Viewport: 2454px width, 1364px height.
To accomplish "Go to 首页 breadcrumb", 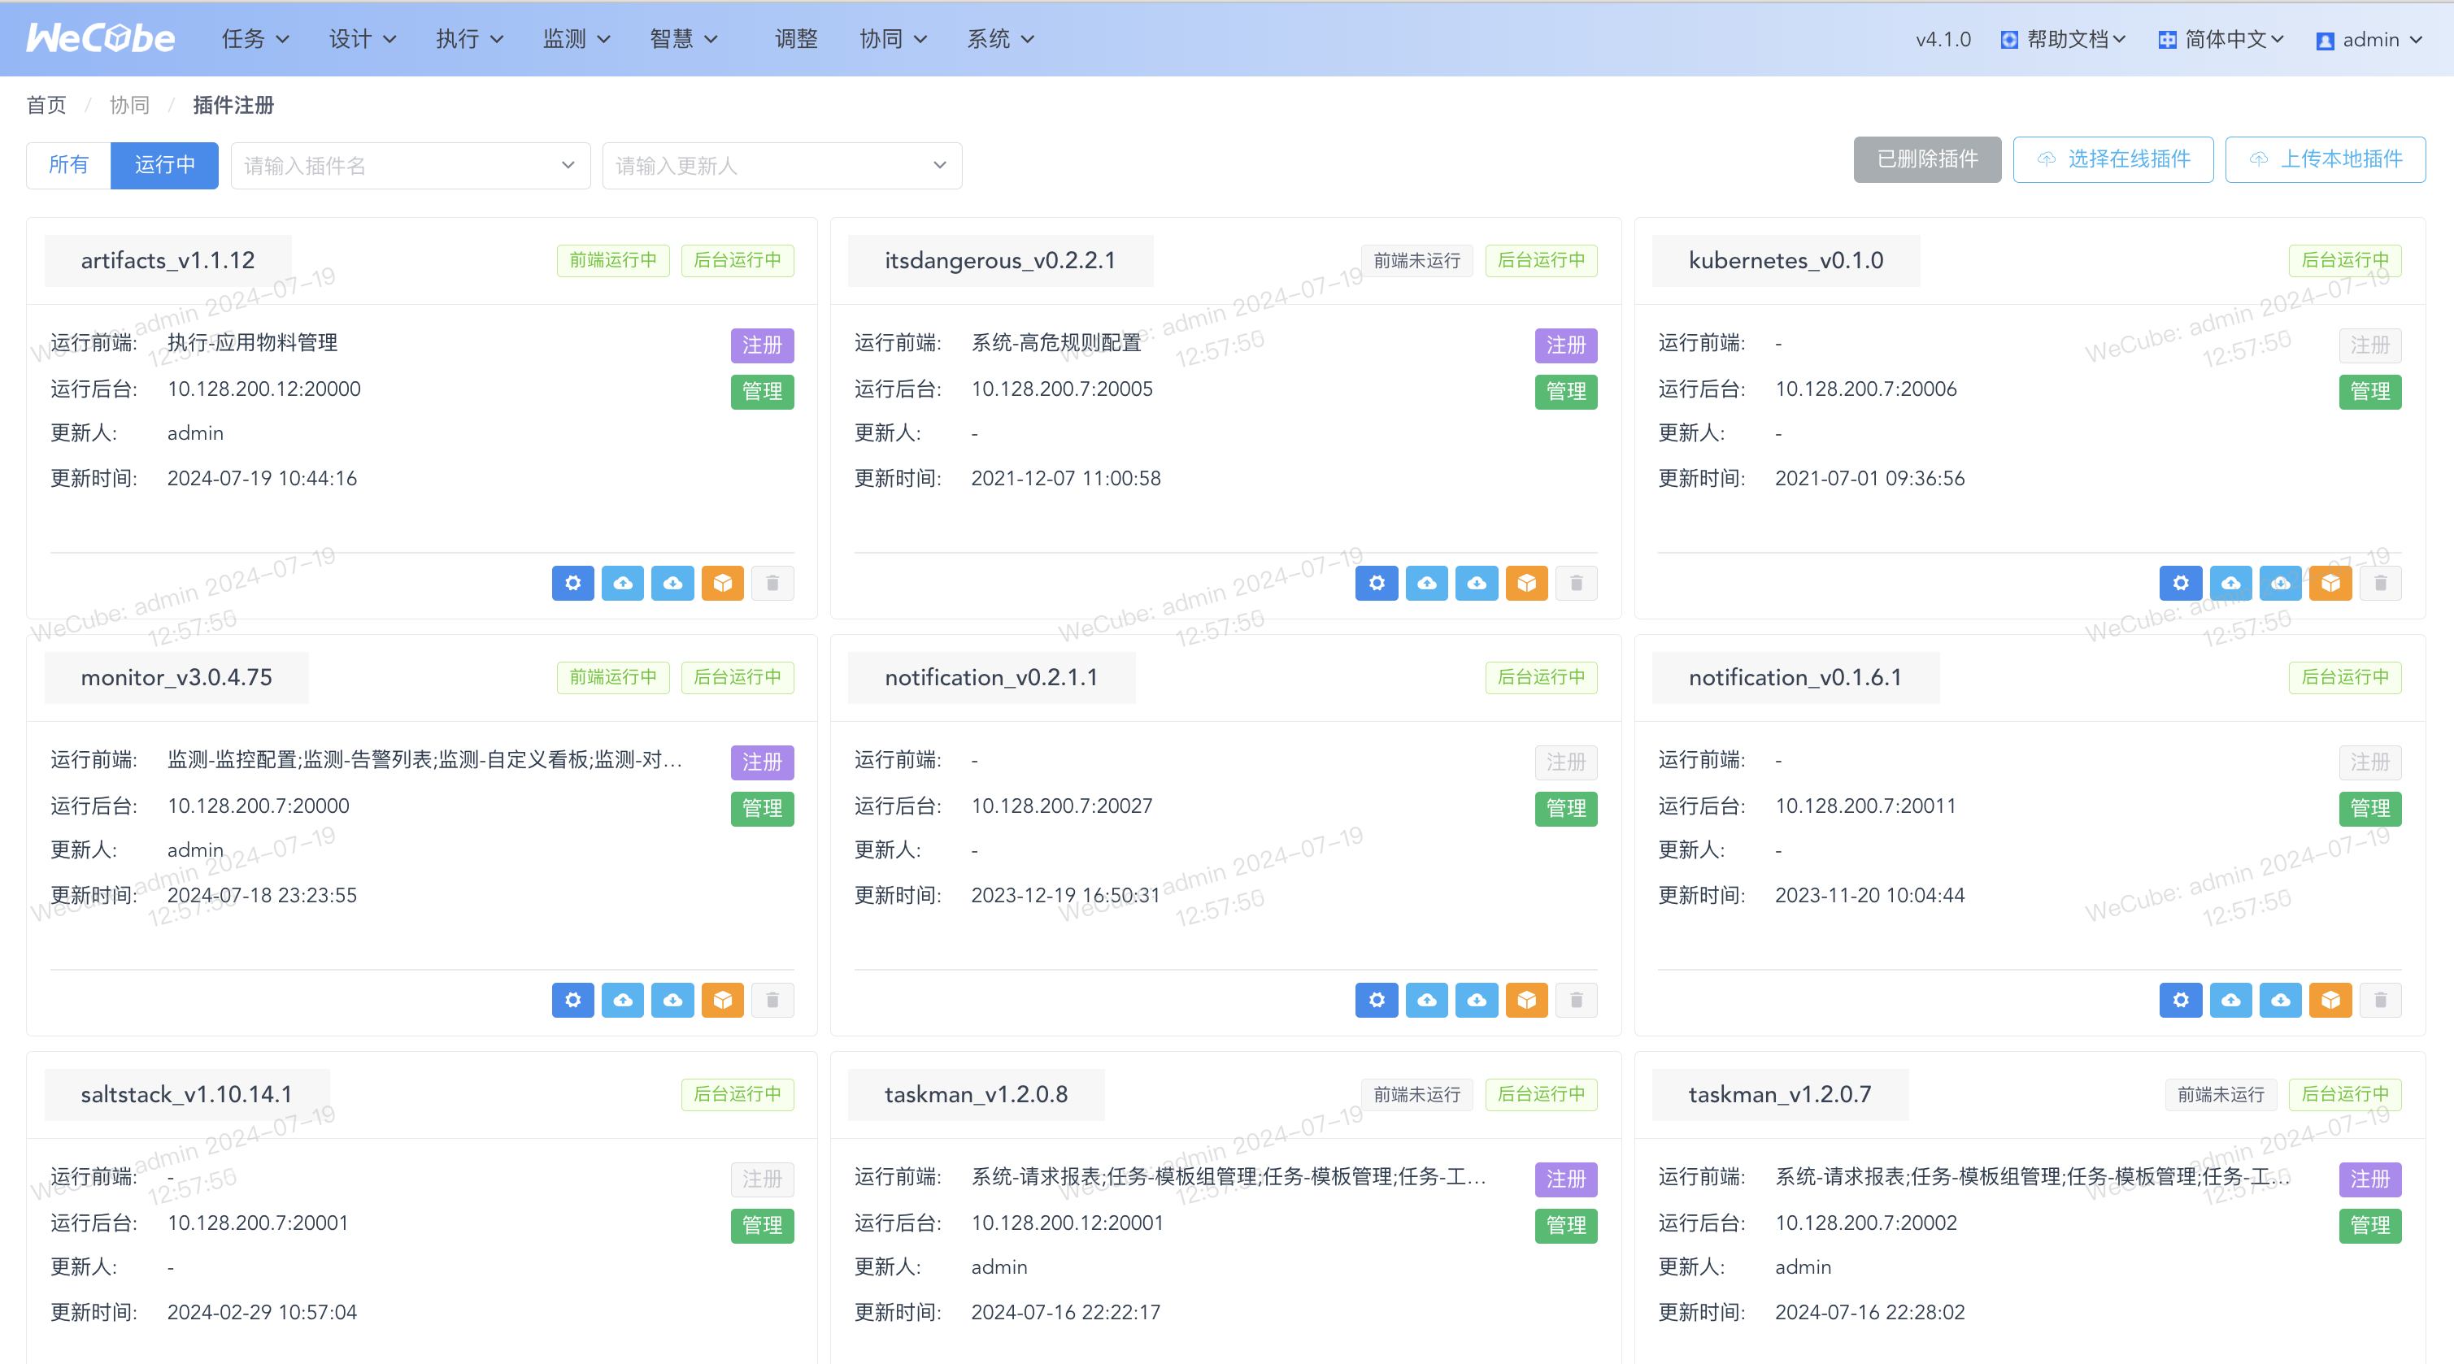I will pos(46,105).
